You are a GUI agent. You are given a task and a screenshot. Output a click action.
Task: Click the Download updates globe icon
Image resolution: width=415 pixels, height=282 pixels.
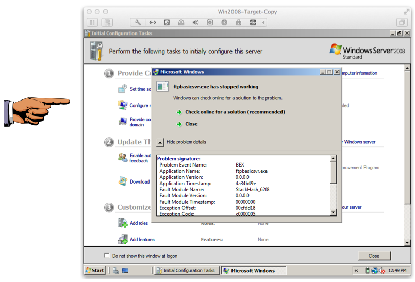123,181
